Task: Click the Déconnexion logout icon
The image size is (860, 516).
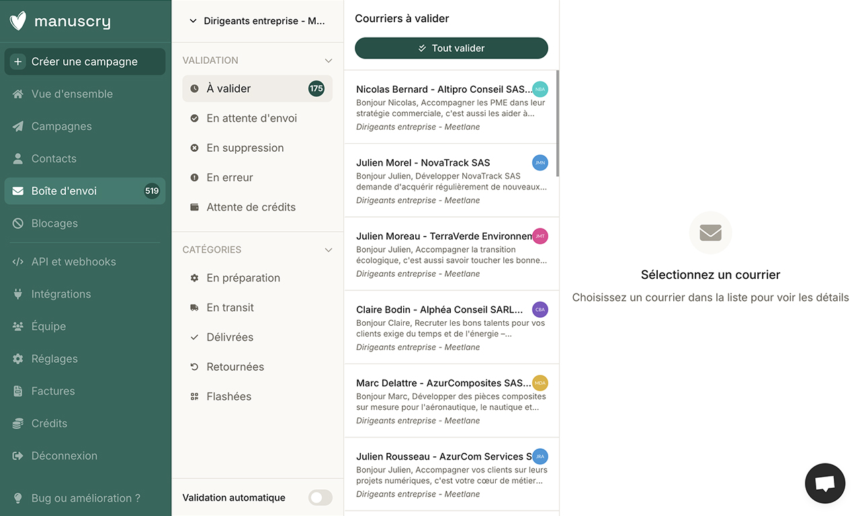Action: [18, 456]
